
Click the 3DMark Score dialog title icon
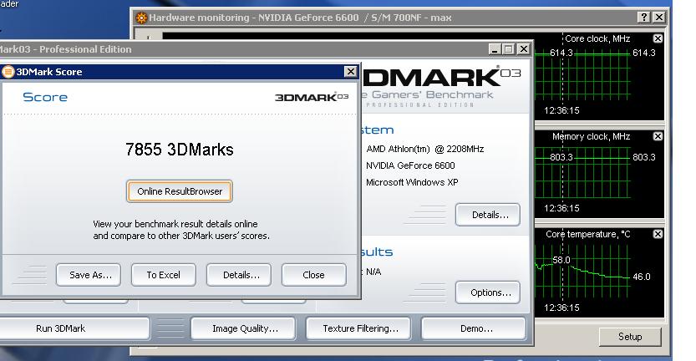(x=8, y=72)
